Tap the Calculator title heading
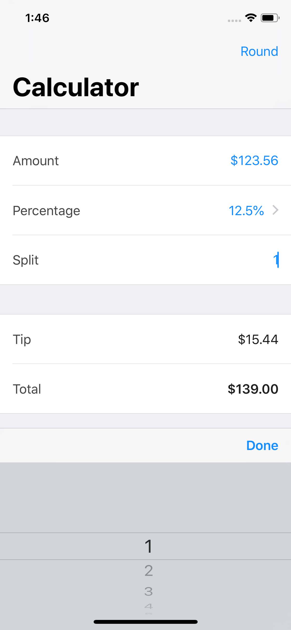The width and height of the screenshot is (291, 630). pos(76,87)
